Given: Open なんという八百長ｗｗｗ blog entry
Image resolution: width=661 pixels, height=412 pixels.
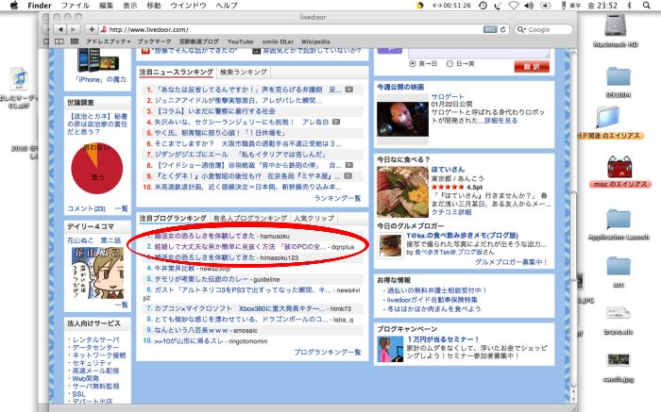Looking at the screenshot, I should (191, 330).
